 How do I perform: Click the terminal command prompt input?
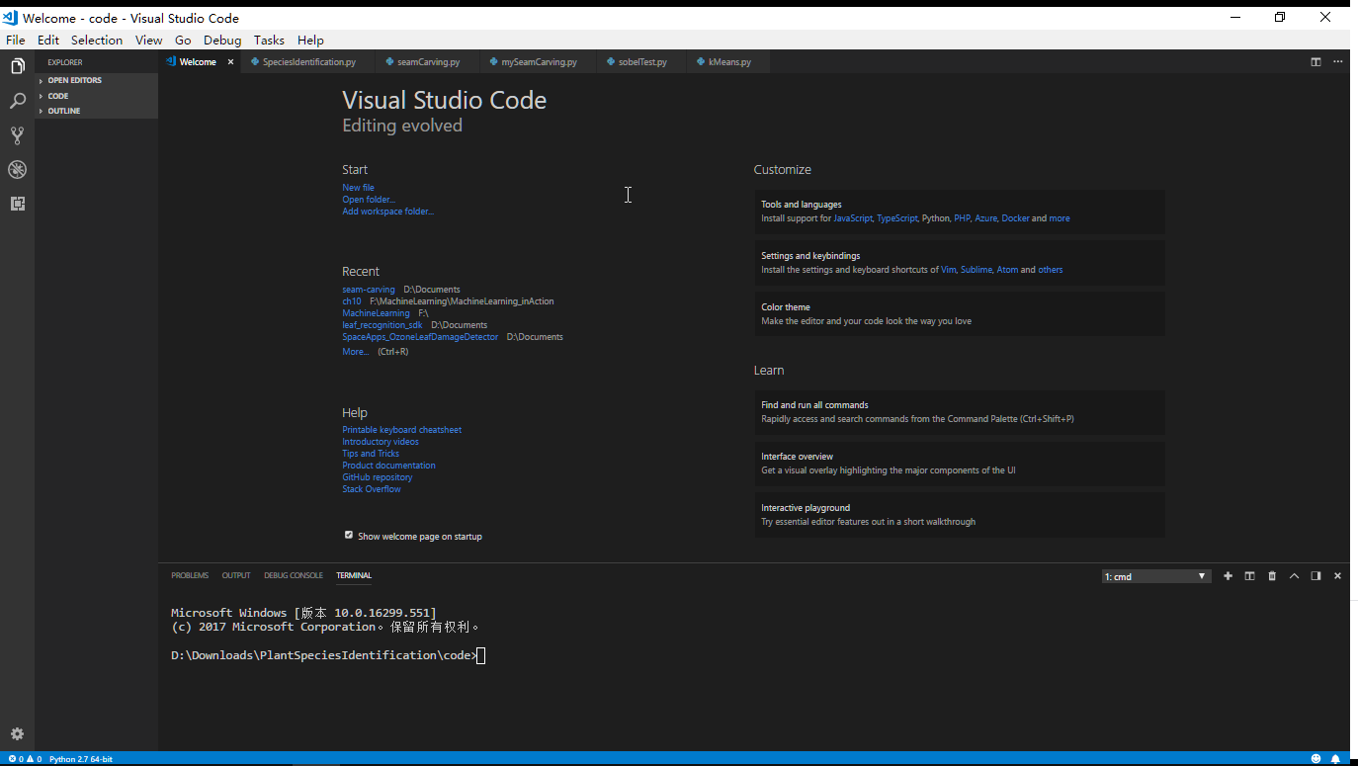coord(480,655)
